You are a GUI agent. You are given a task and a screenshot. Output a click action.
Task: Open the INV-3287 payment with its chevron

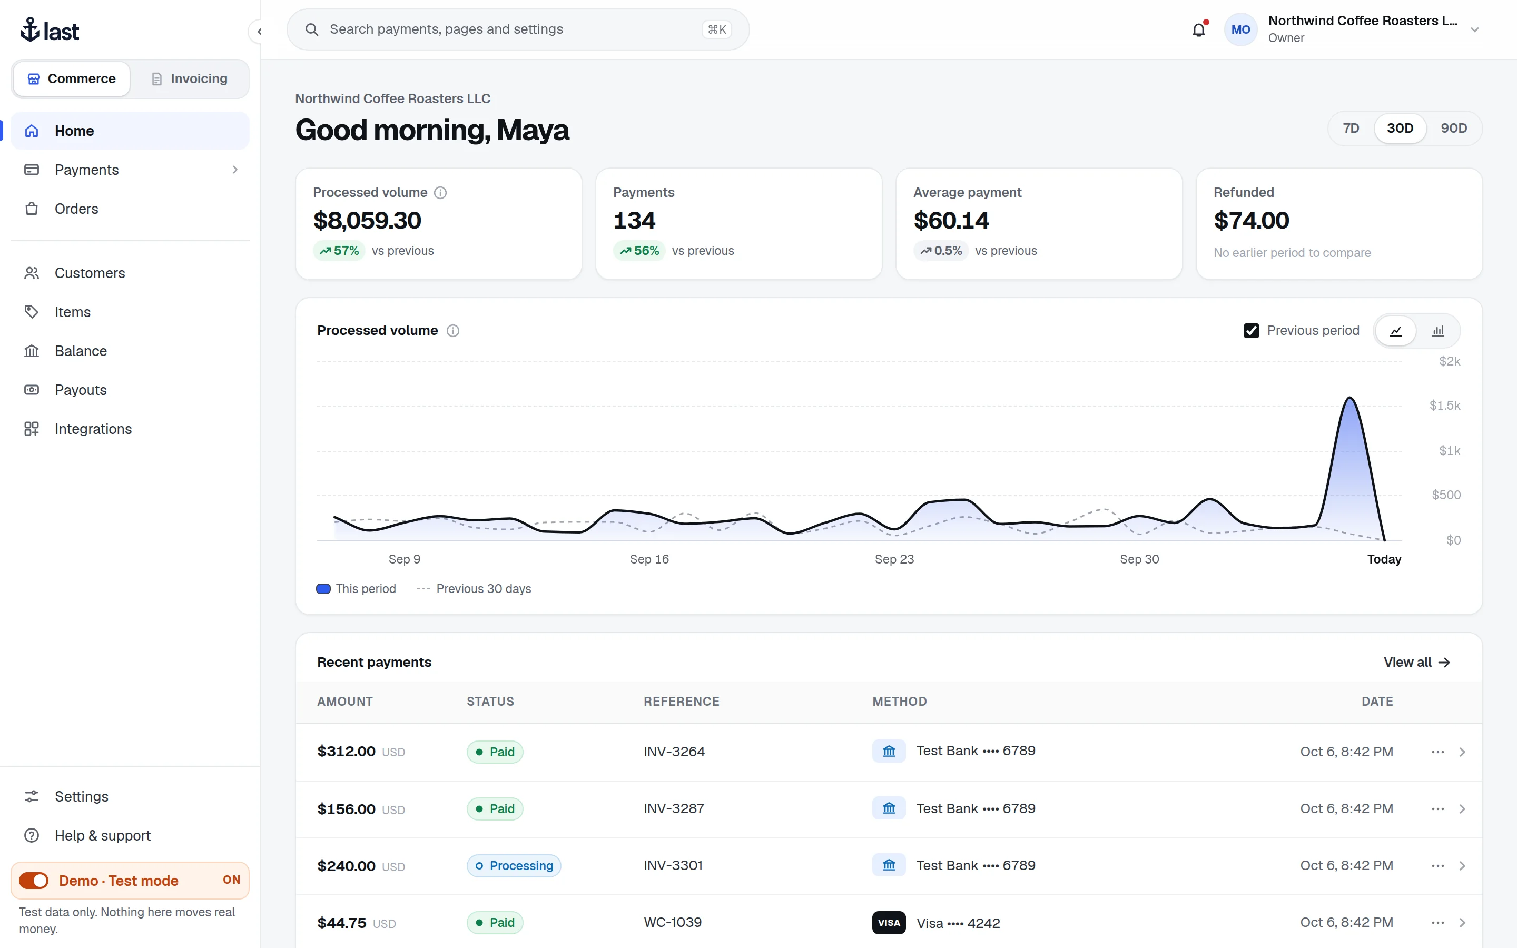pos(1462,809)
